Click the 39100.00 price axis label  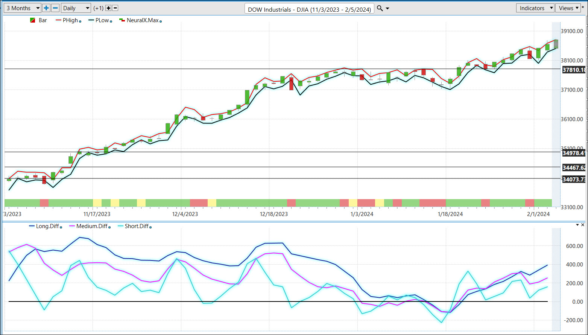tap(573, 31)
